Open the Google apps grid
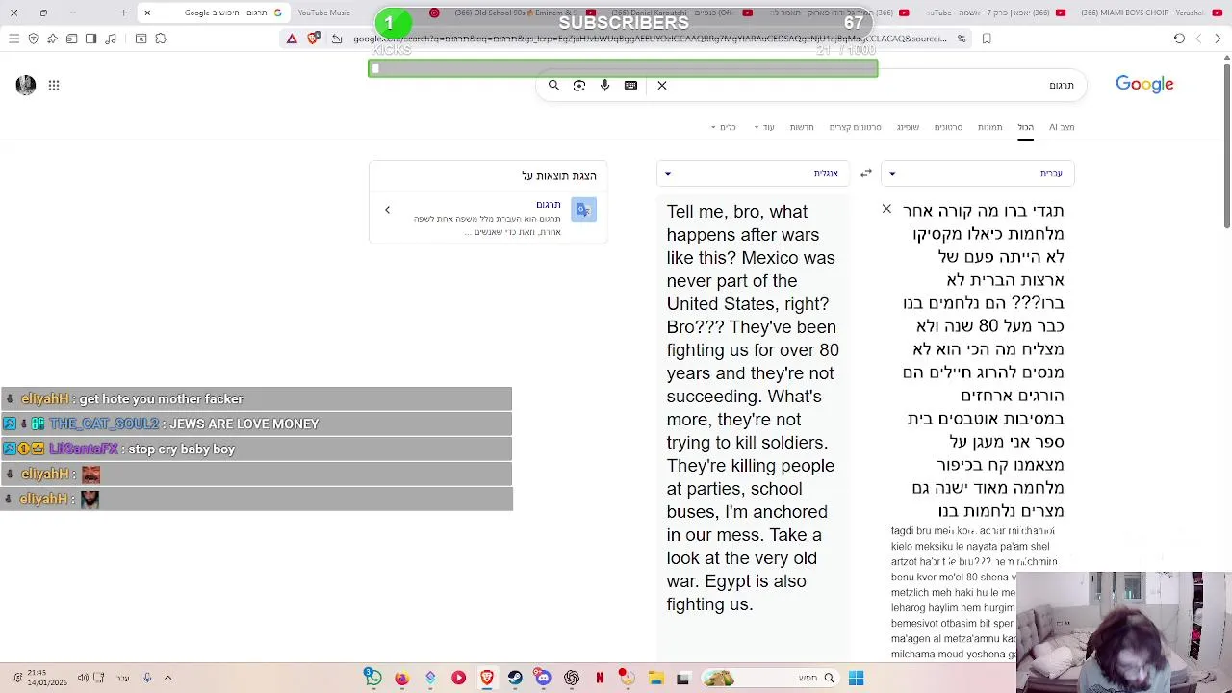Image resolution: width=1232 pixels, height=693 pixels. tap(54, 86)
